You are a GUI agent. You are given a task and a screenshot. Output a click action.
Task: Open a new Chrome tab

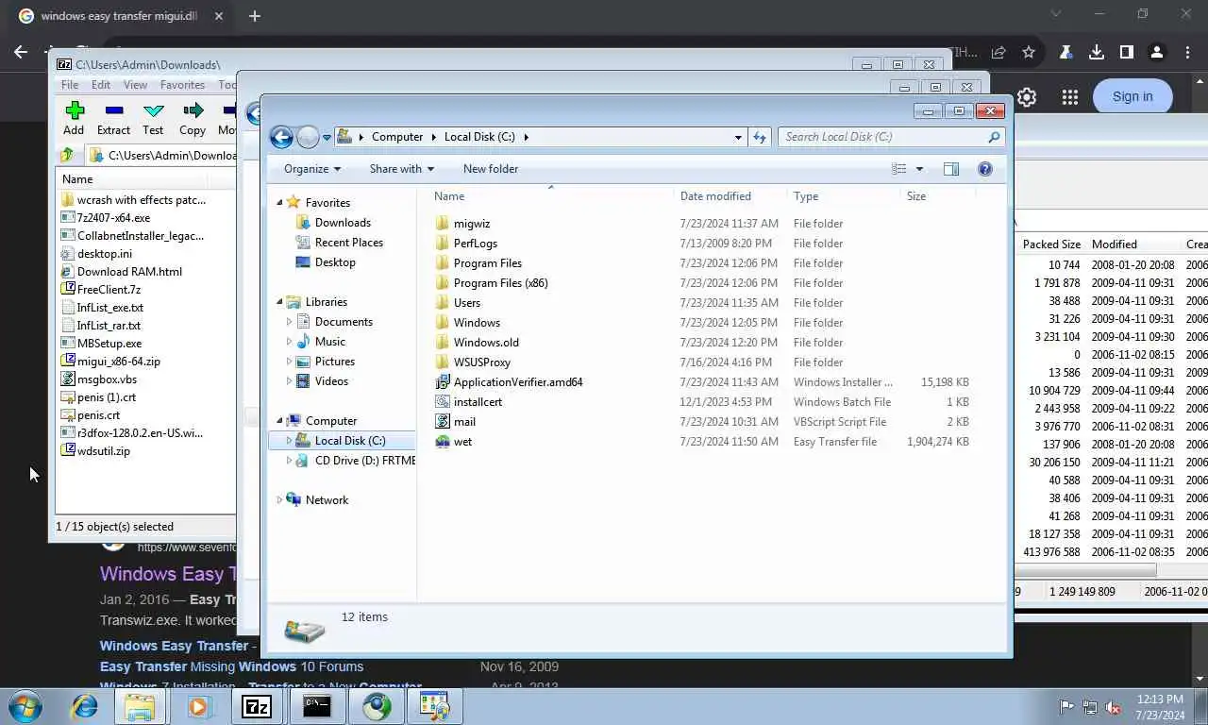(255, 16)
